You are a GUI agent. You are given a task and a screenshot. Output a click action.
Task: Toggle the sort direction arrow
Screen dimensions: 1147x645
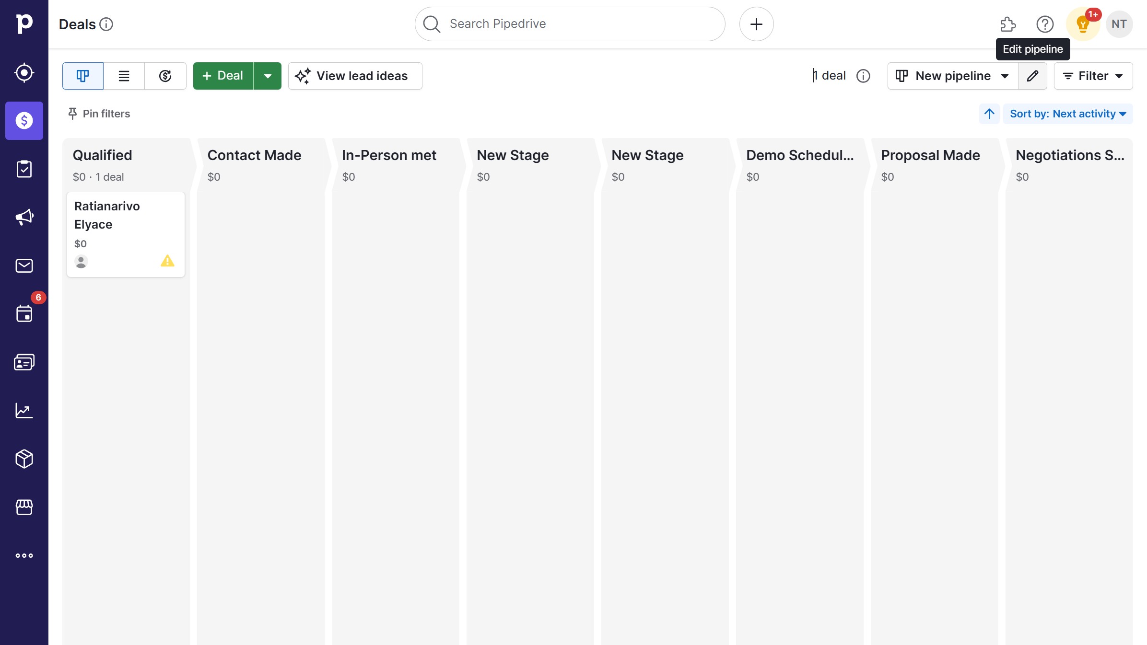[x=989, y=114]
